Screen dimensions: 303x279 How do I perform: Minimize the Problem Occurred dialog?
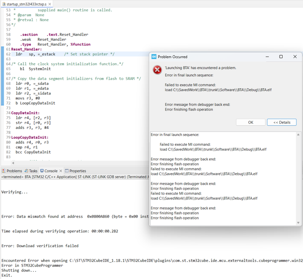pyautogui.click(x=267, y=57)
